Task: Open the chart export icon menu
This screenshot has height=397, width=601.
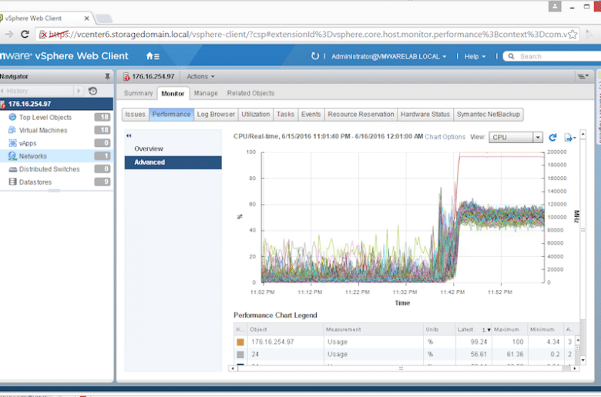Action: (570, 138)
